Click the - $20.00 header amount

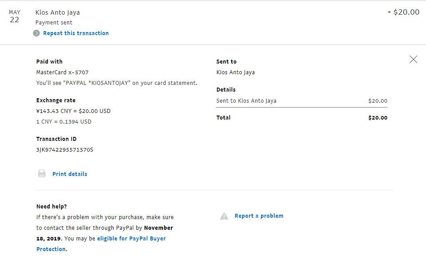coord(404,12)
